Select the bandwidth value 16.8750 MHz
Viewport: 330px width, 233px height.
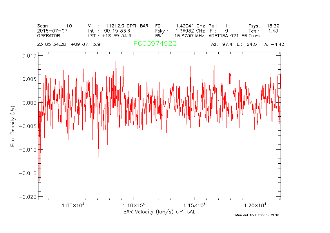[x=189, y=35]
